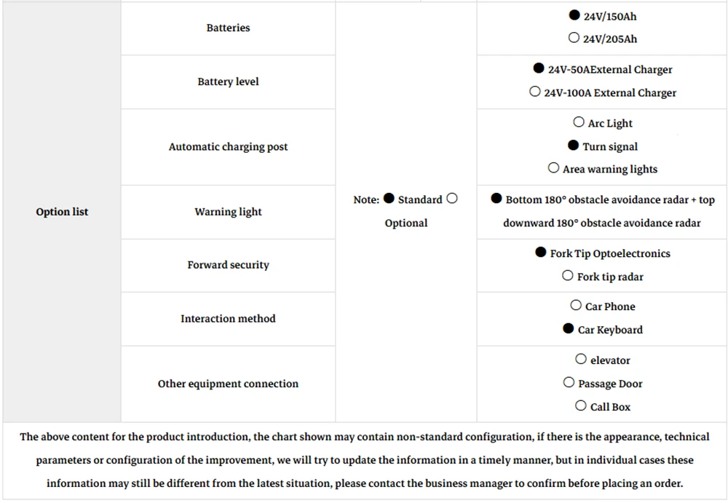Image resolution: width=728 pixels, height=503 pixels.
Task: Select the Passage Door option circle
Action: [569, 382]
